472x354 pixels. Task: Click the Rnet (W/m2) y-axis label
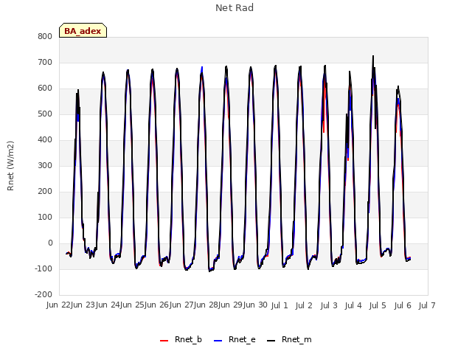click(10, 166)
